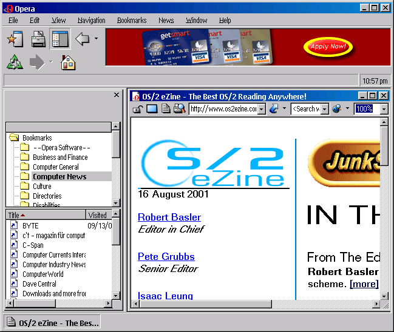Click the page vertical scrollbar down arrow

click(x=384, y=296)
